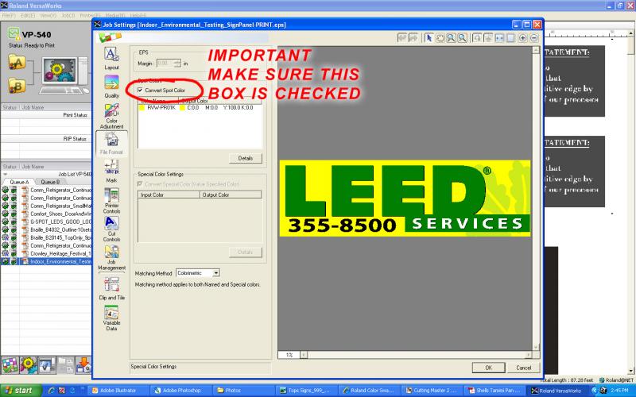The image size is (636, 397).
Task: Click the Details button under spot color list
Action: pyautogui.click(x=246, y=158)
